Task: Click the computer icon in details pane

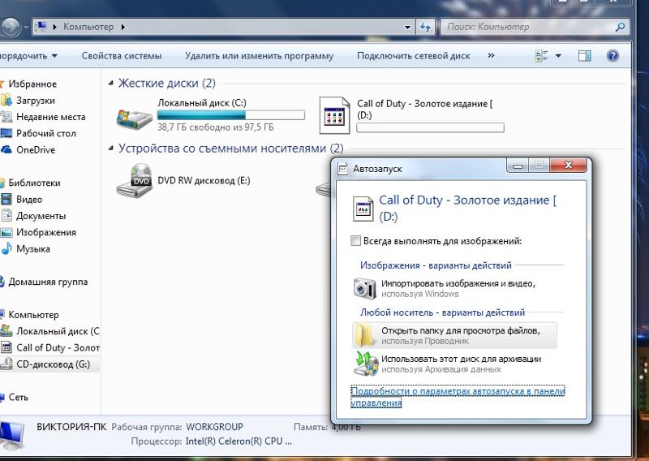Action: [x=11, y=436]
